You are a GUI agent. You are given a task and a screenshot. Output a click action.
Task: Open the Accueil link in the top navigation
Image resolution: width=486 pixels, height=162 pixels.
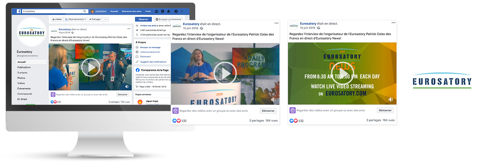tap(114, 11)
